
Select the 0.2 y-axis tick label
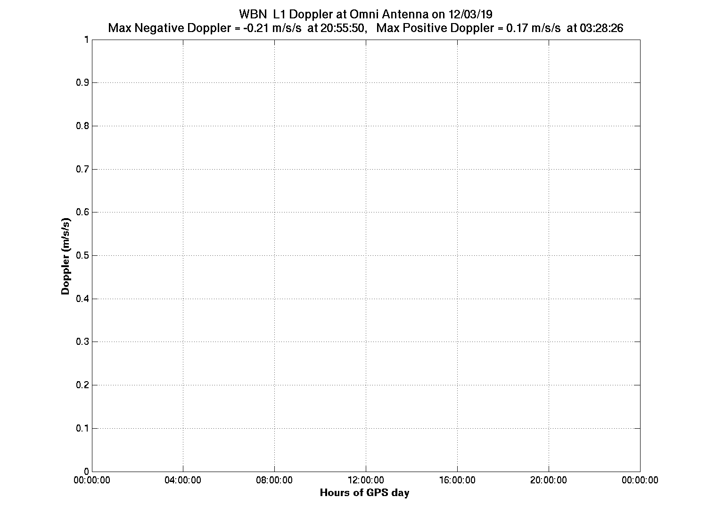point(82,385)
